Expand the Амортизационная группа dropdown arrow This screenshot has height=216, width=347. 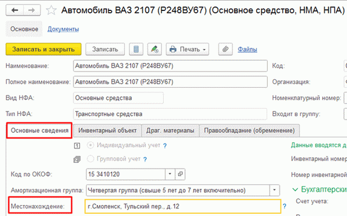coord(274,190)
